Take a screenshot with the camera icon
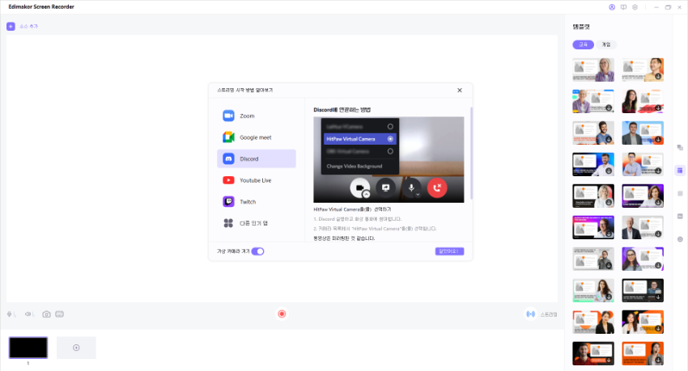This screenshot has height=371, width=688. tap(46, 314)
